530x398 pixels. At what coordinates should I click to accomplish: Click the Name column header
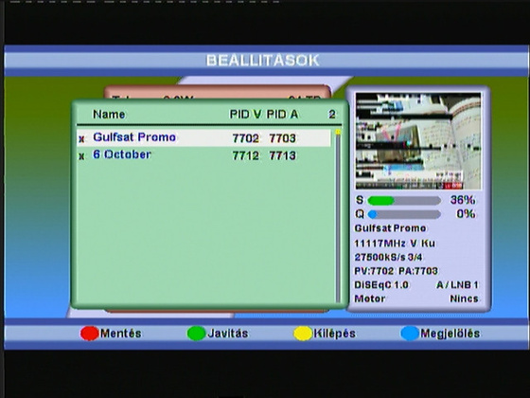click(109, 115)
